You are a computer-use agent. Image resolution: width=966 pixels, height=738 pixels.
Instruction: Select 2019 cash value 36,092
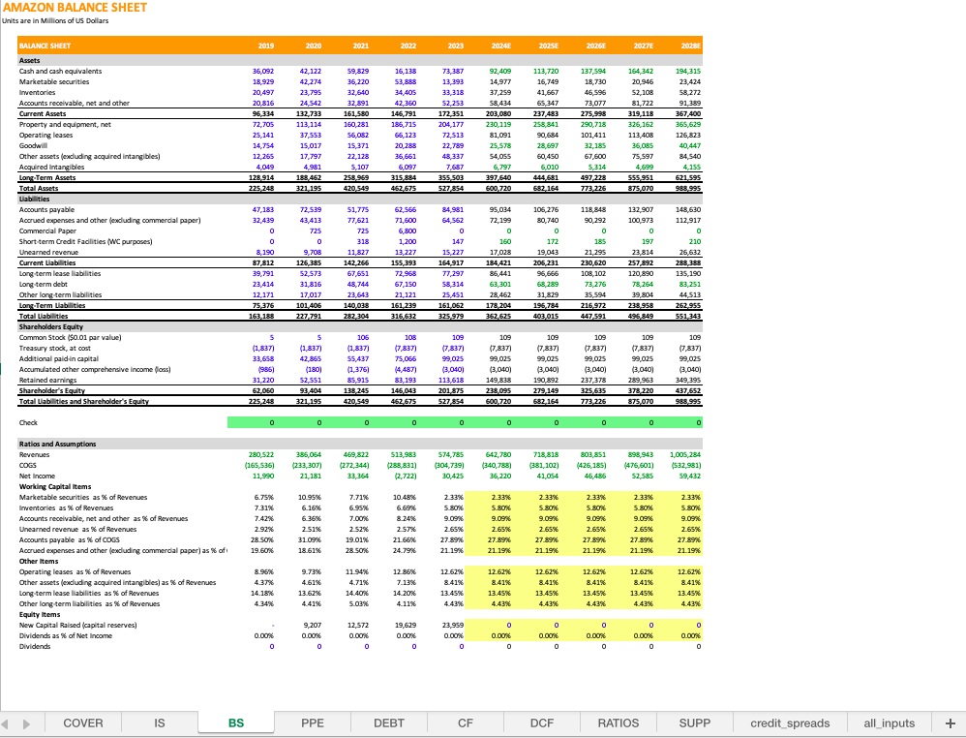pos(263,72)
